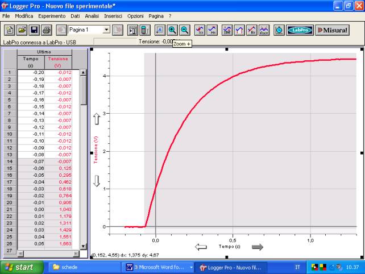Click the LabPro sensor setup button

coord(300,30)
